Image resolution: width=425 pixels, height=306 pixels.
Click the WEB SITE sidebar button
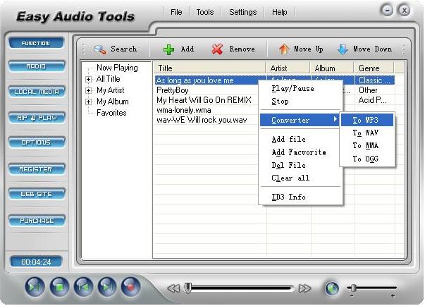pos(37,194)
